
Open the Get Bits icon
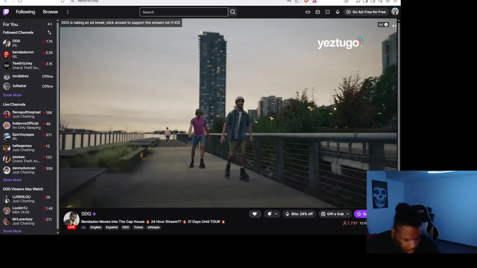338,12
